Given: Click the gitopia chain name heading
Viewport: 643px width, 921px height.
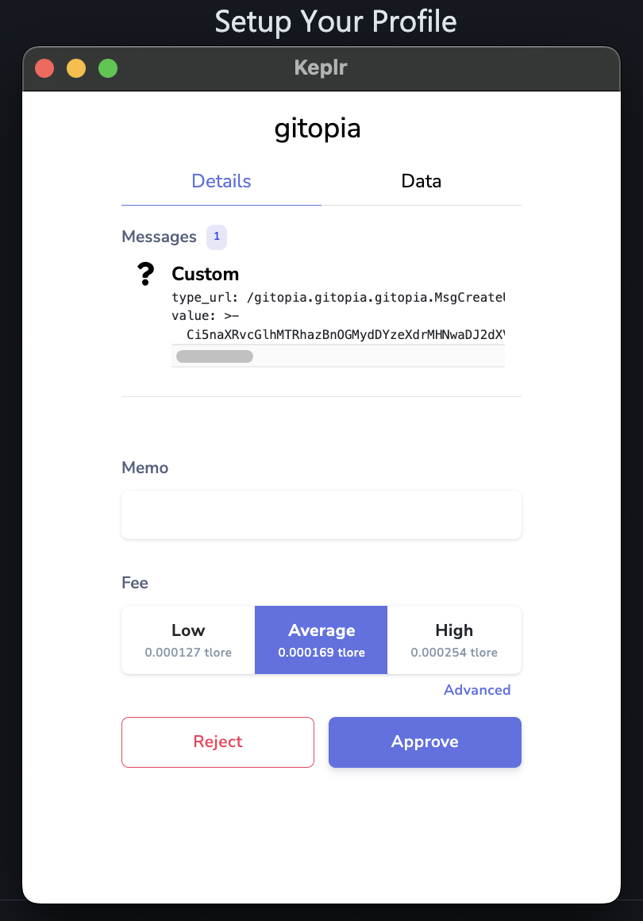Looking at the screenshot, I should tap(318, 129).
